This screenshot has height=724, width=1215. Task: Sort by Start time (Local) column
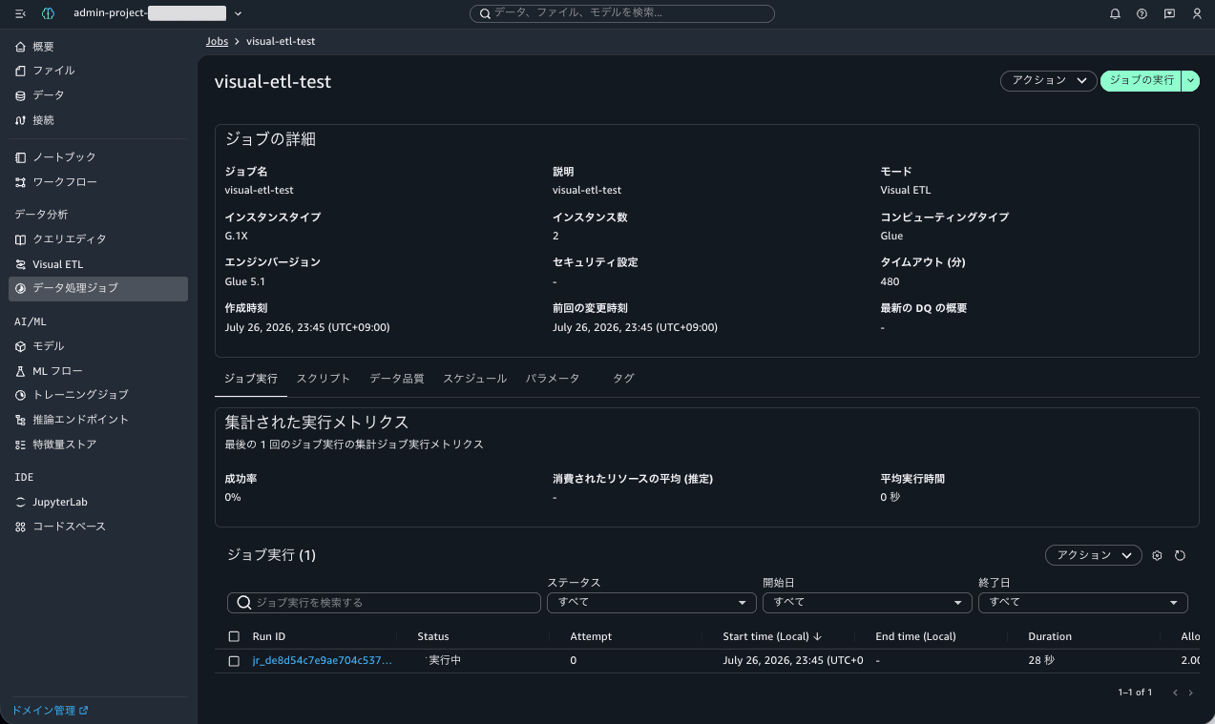773,636
